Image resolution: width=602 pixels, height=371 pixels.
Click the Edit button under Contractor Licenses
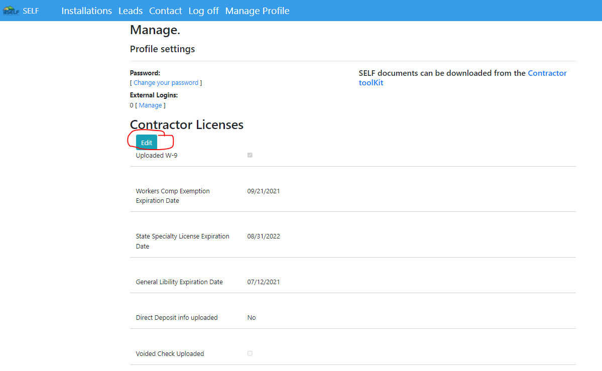(x=147, y=142)
